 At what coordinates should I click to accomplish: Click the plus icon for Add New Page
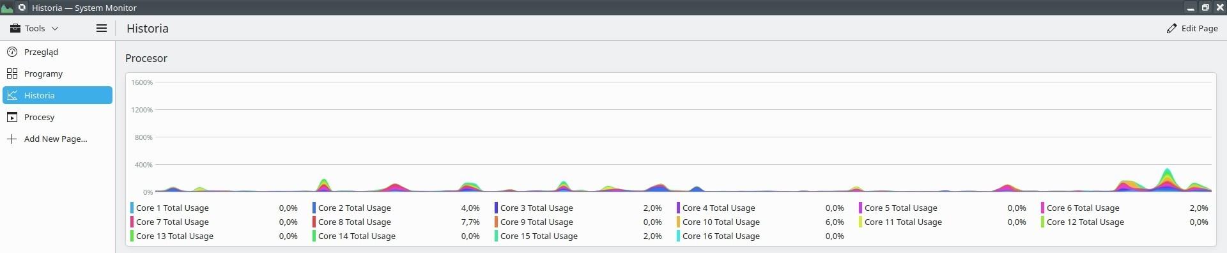click(x=12, y=139)
